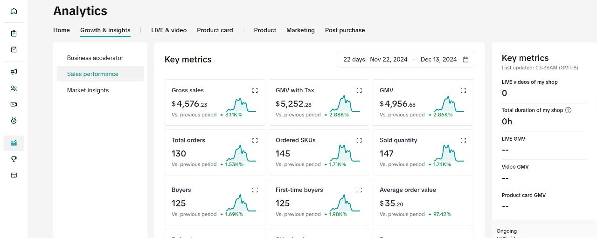Click the GMV value $4,956.66
597x238 pixels.
(398, 104)
